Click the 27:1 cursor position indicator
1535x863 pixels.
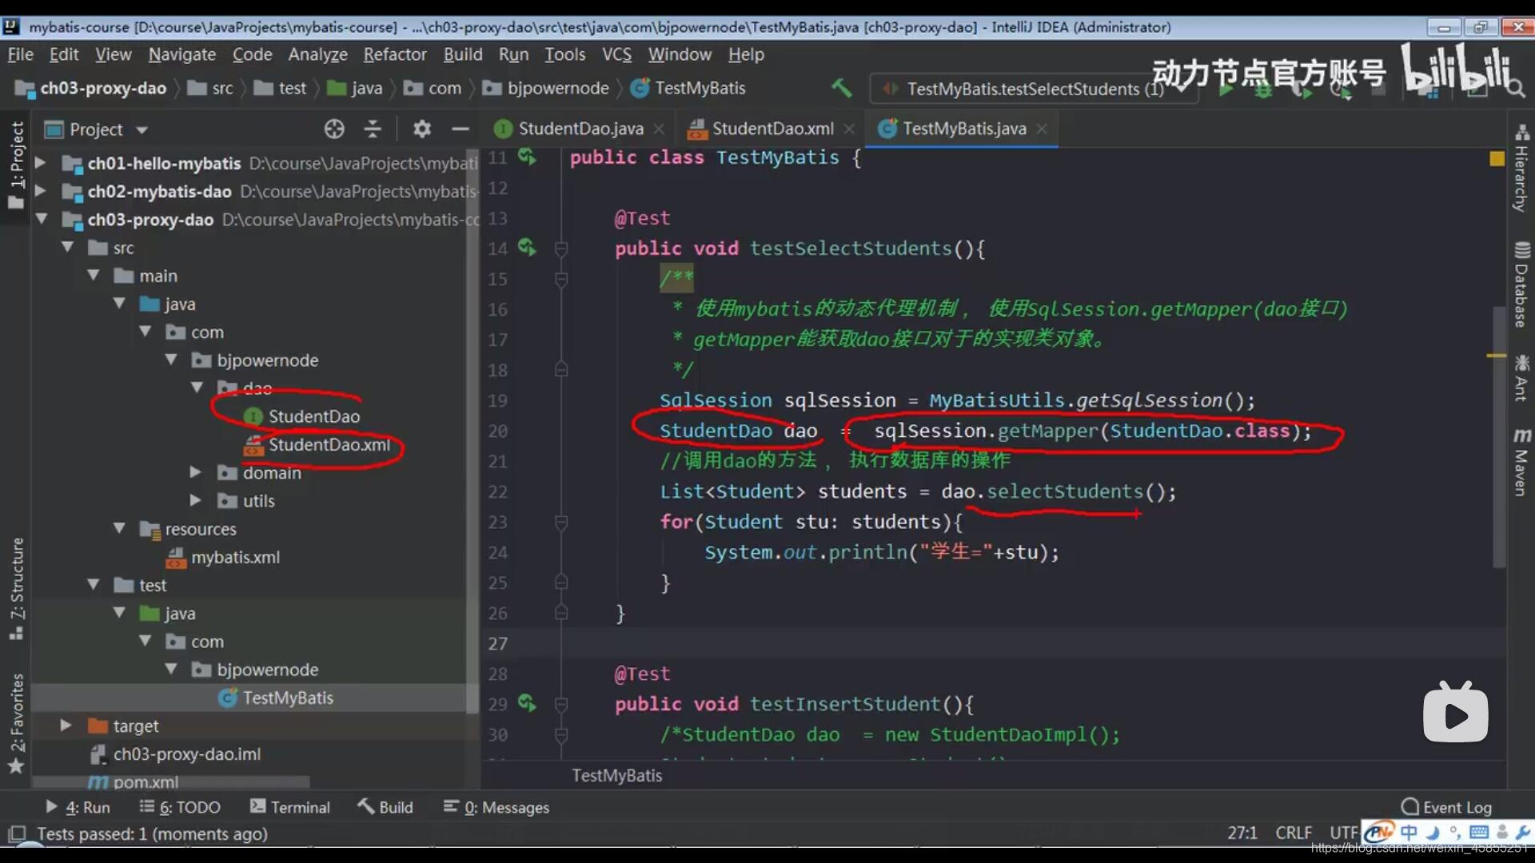coord(1242,833)
